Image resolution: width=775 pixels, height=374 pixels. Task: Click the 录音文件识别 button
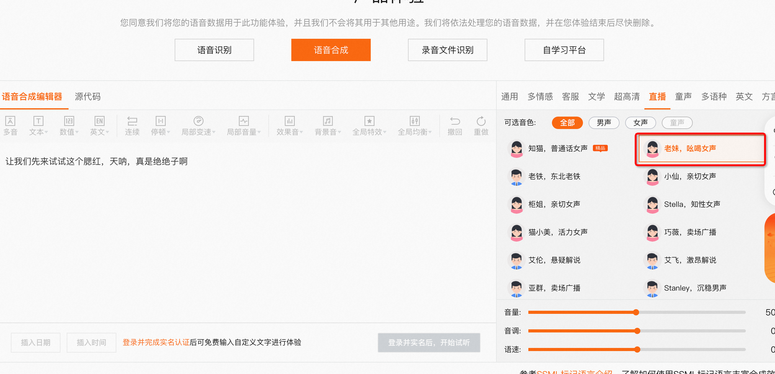click(x=448, y=50)
